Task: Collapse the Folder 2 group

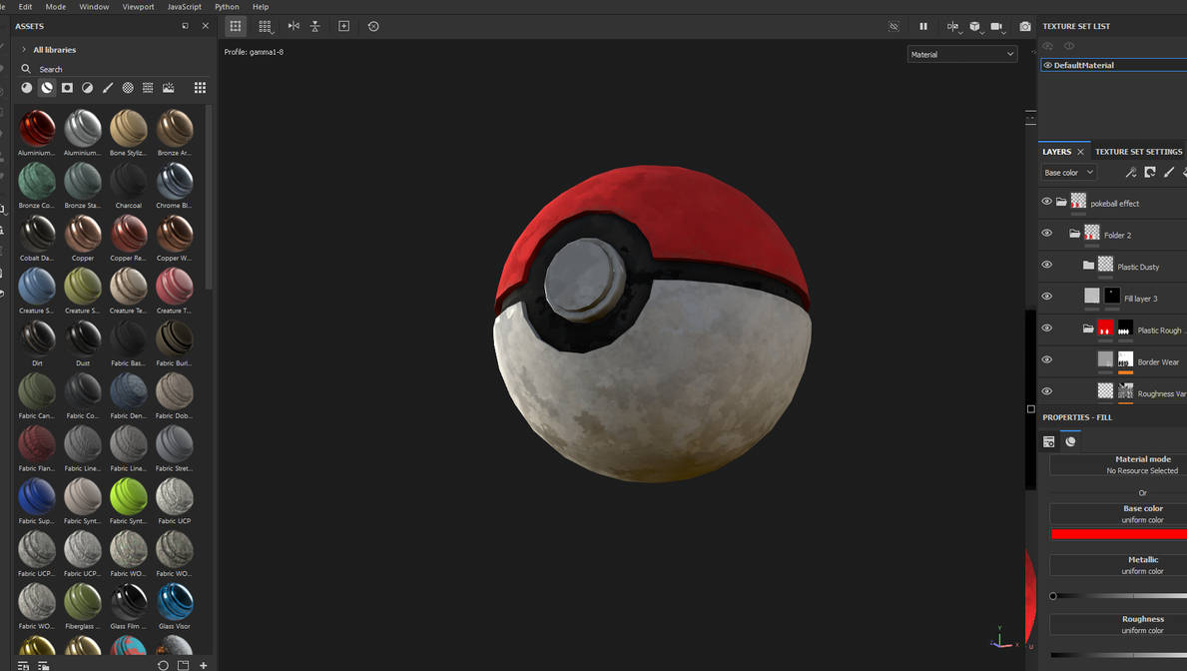Action: click(1074, 234)
